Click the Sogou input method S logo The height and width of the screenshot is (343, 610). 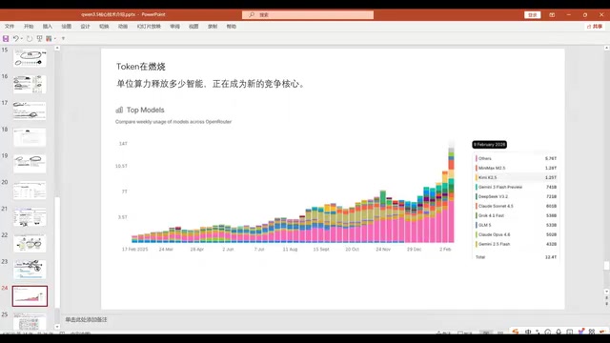tap(516, 332)
